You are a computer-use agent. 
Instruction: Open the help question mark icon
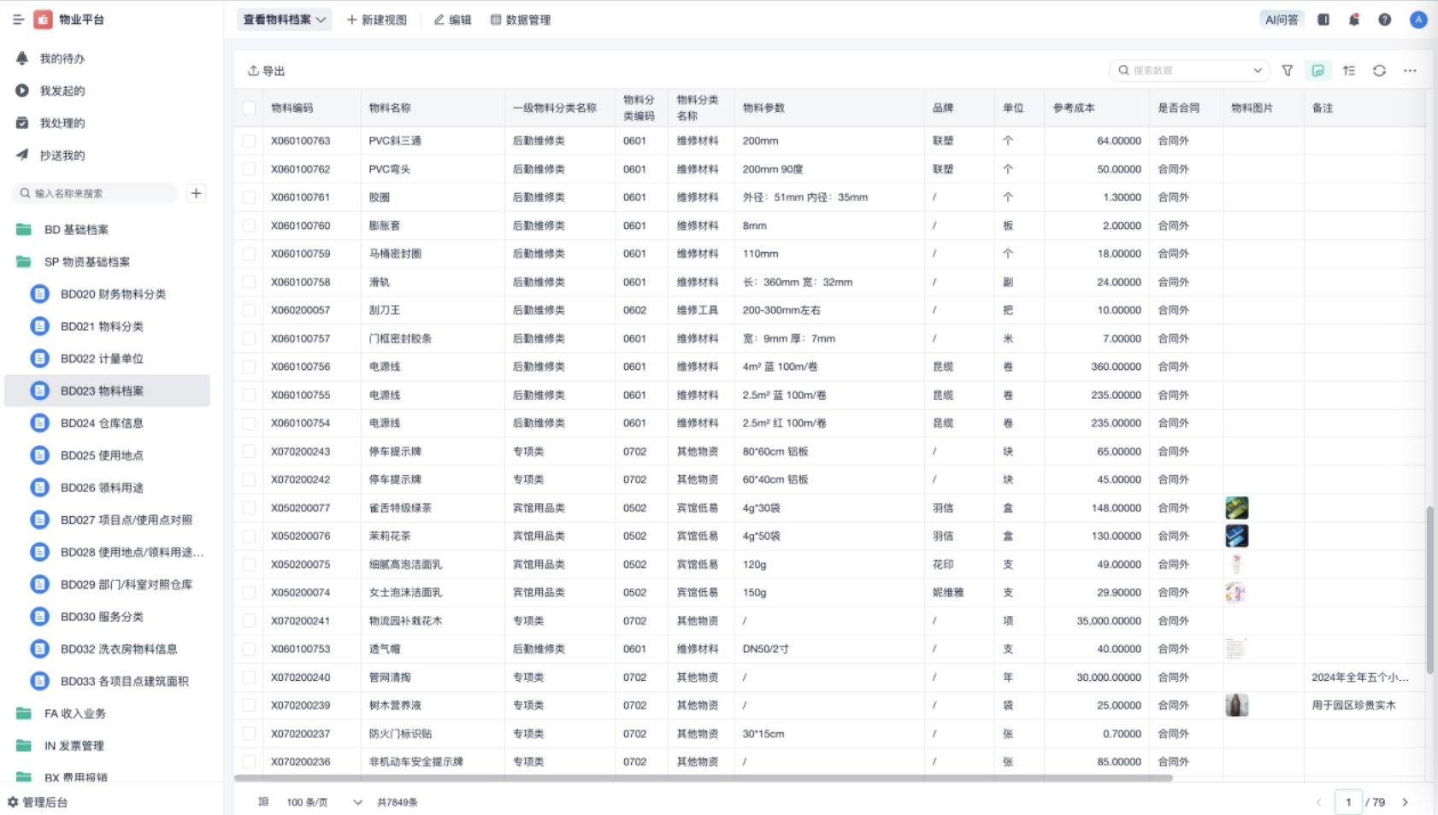click(1385, 19)
